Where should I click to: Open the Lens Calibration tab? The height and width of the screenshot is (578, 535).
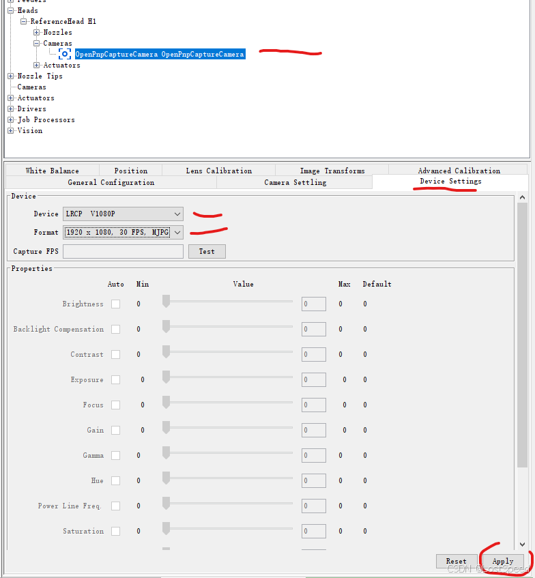coord(218,171)
